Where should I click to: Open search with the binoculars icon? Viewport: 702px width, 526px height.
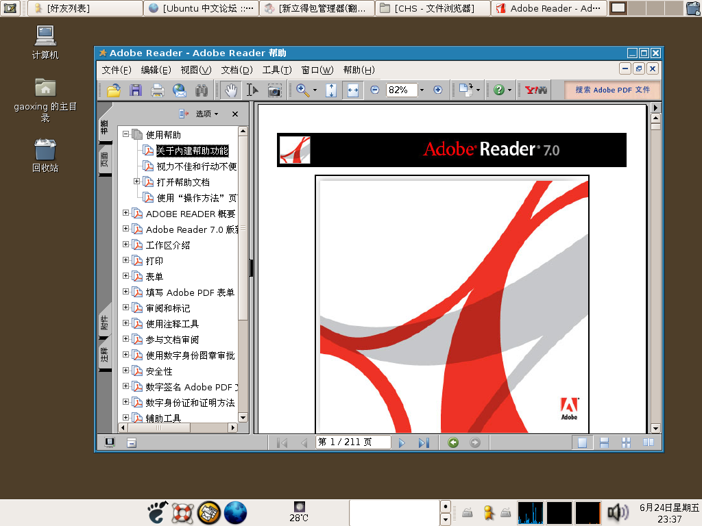click(202, 90)
